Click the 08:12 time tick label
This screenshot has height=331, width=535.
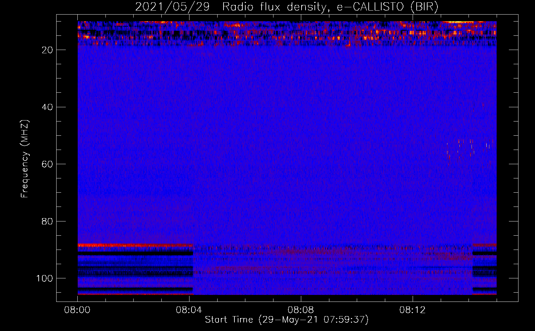[x=413, y=310]
